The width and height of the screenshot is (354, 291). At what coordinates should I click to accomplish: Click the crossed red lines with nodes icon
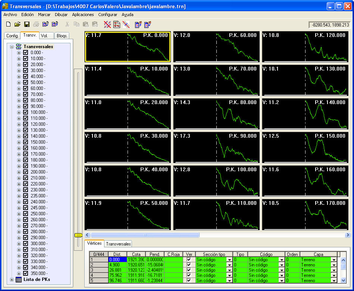[107, 24]
